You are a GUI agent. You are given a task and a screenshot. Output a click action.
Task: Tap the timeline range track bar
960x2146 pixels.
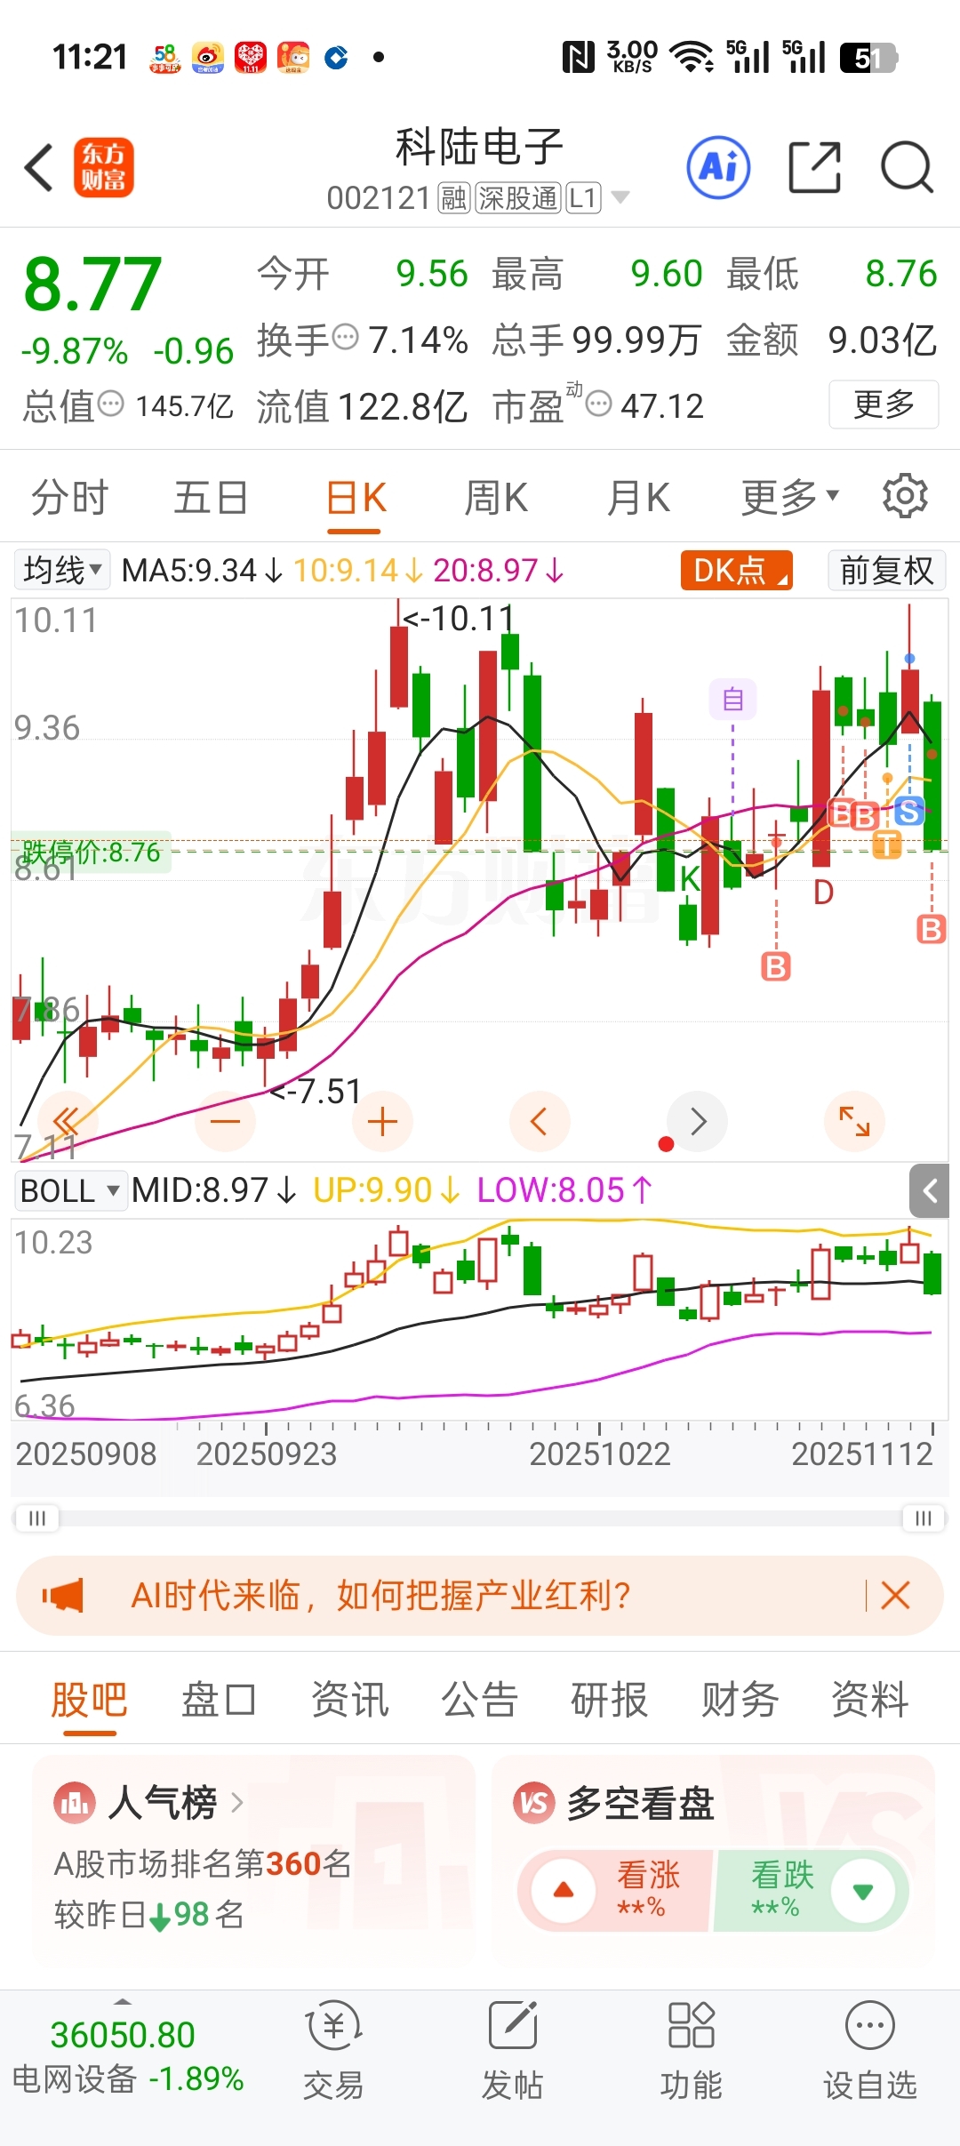[x=480, y=1517]
